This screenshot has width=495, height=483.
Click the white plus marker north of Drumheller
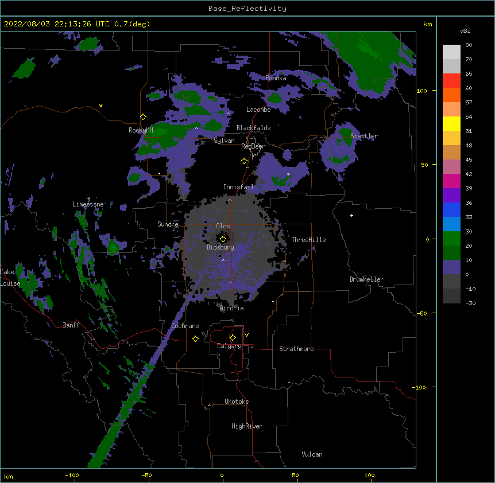(x=351, y=215)
